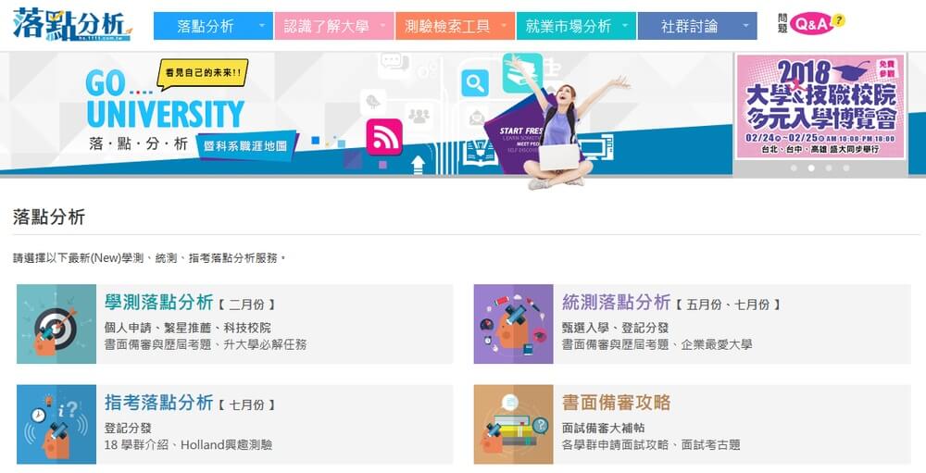Click the 學測落點分析 target icon

[x=56, y=324]
